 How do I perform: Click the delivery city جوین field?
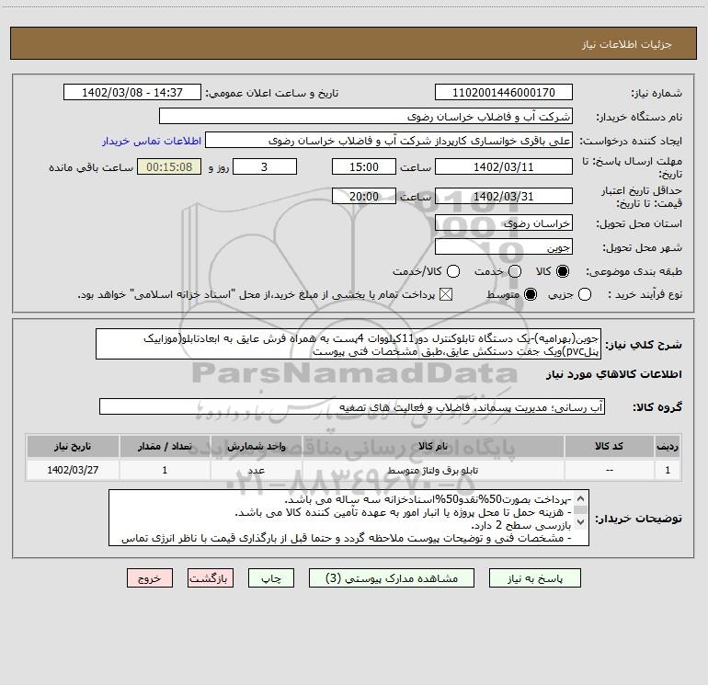[504, 246]
